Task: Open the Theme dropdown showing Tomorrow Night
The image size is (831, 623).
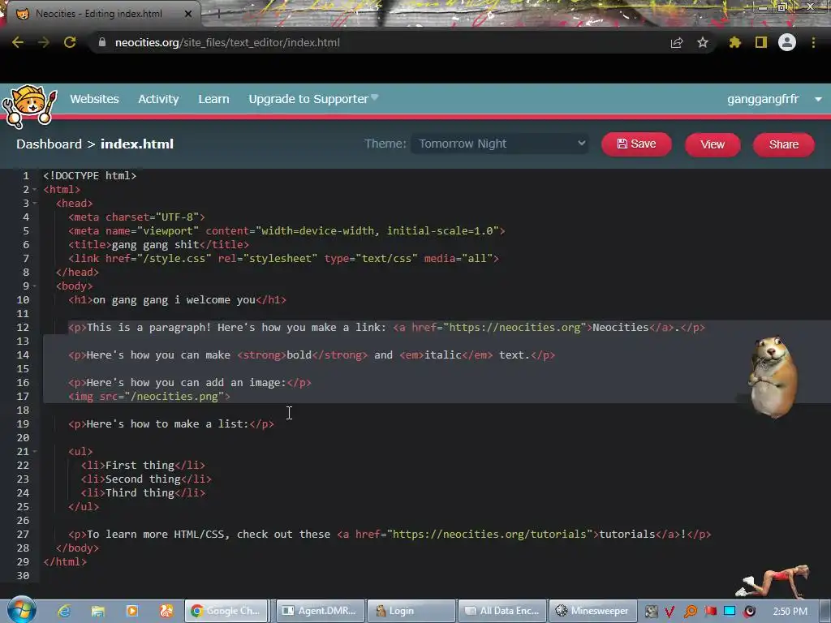Action: pyautogui.click(x=500, y=144)
